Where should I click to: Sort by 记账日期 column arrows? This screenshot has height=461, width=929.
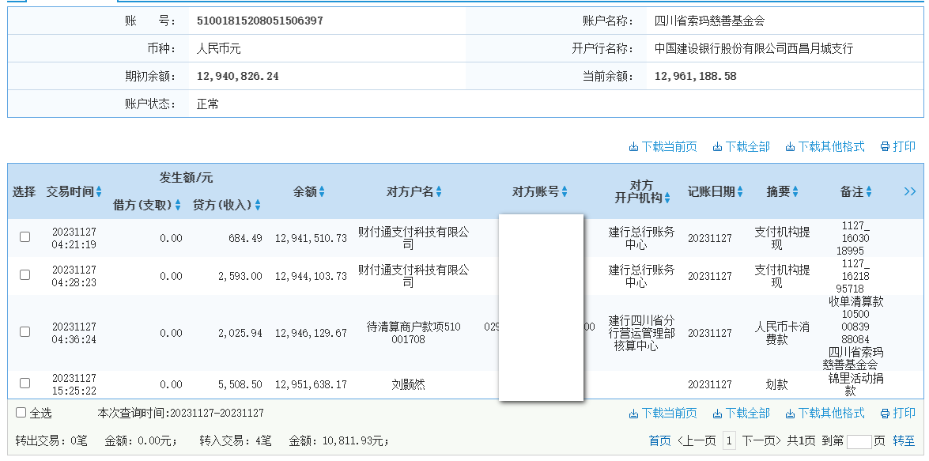[x=740, y=191]
